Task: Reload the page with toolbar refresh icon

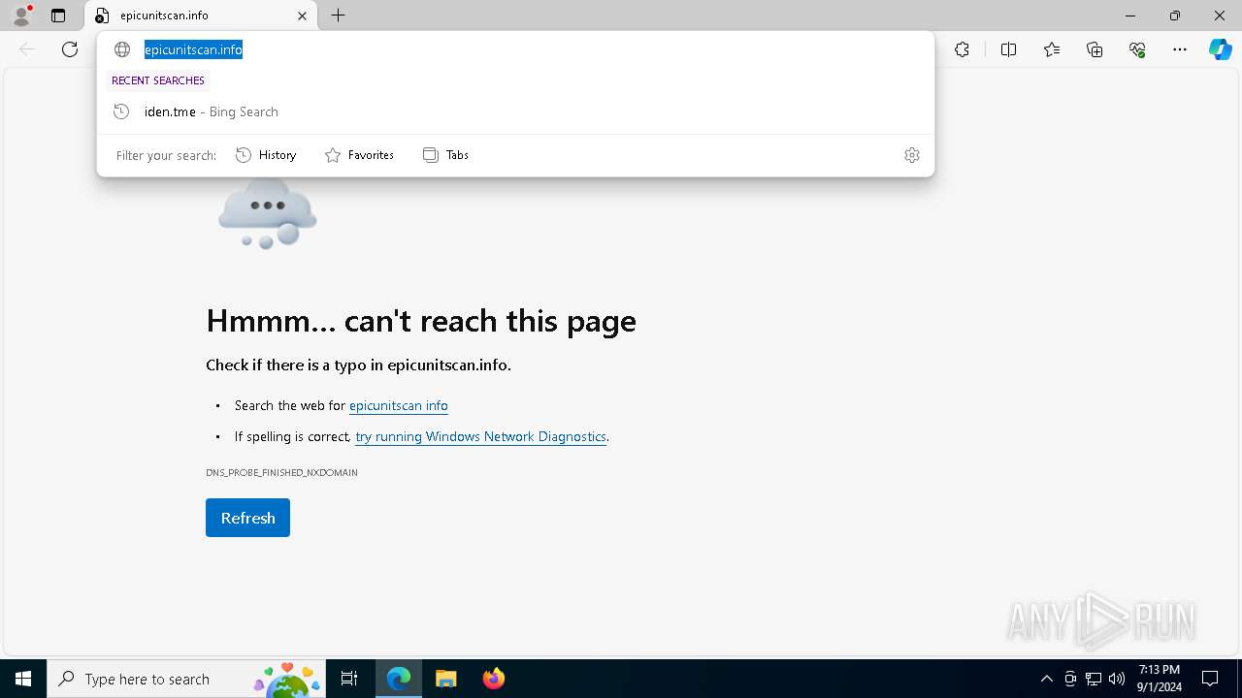Action: [70, 49]
